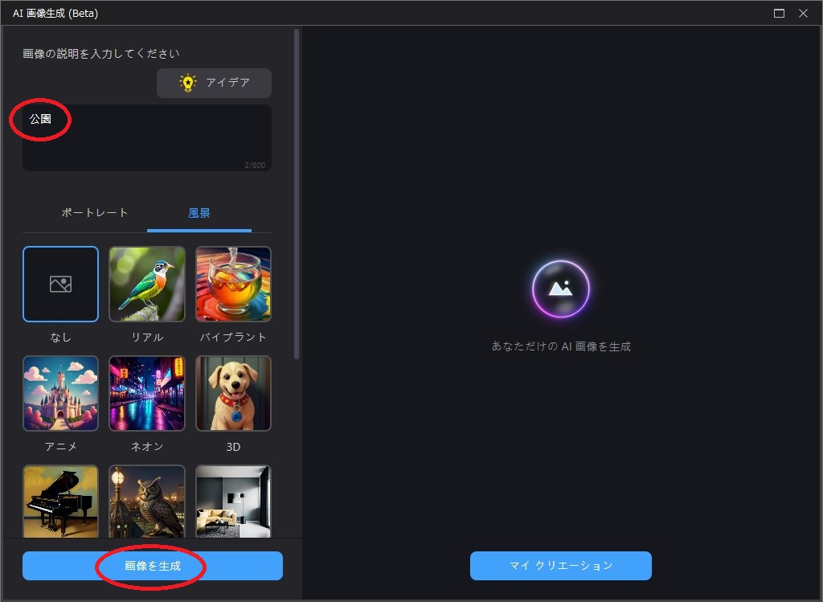Choose the owl style thumbnail
Screen dimensions: 823x602
click(x=147, y=501)
